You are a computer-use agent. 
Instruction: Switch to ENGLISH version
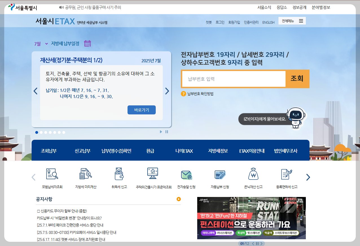pyautogui.click(x=268, y=22)
